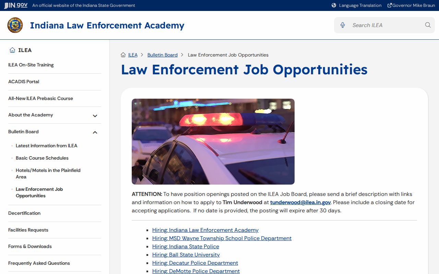
Task: Select Basic Course Schedules submenu item
Action: (x=42, y=158)
